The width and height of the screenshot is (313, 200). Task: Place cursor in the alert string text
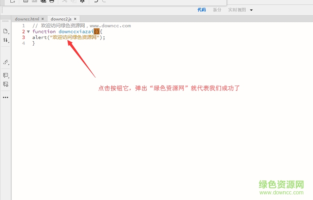(74, 37)
